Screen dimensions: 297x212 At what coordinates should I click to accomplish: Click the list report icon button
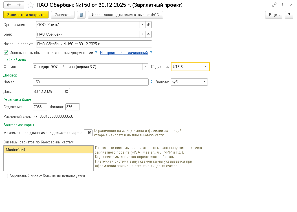point(81,15)
